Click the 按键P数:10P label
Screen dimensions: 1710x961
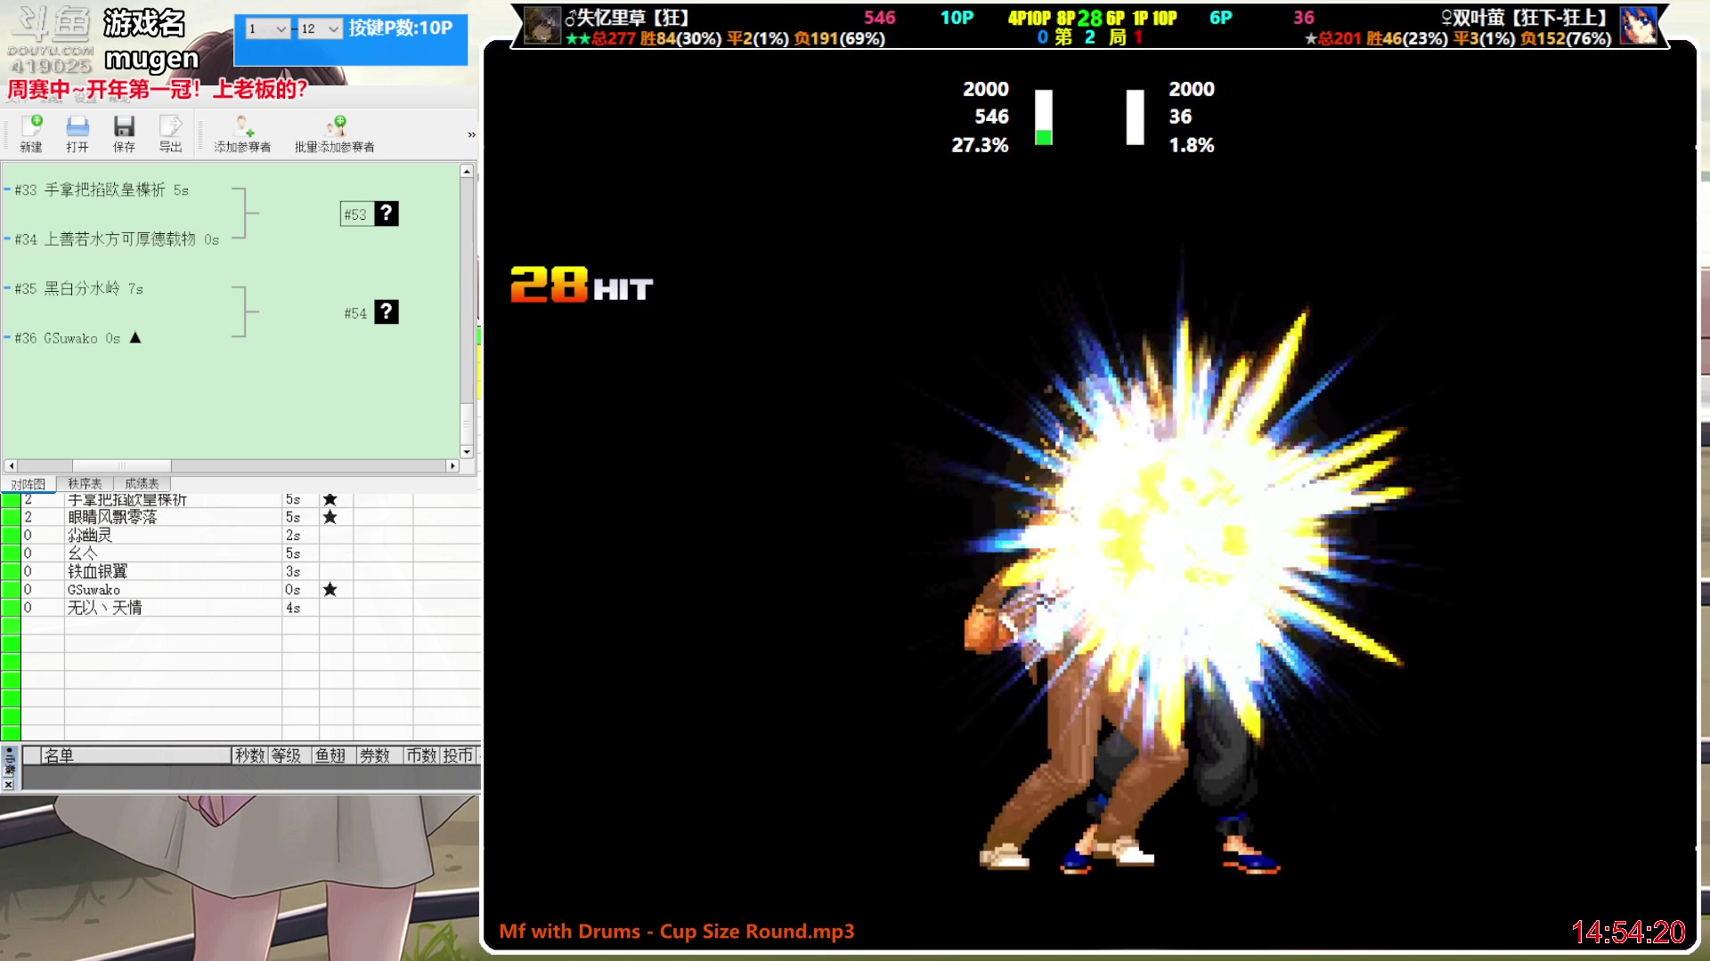tap(401, 28)
